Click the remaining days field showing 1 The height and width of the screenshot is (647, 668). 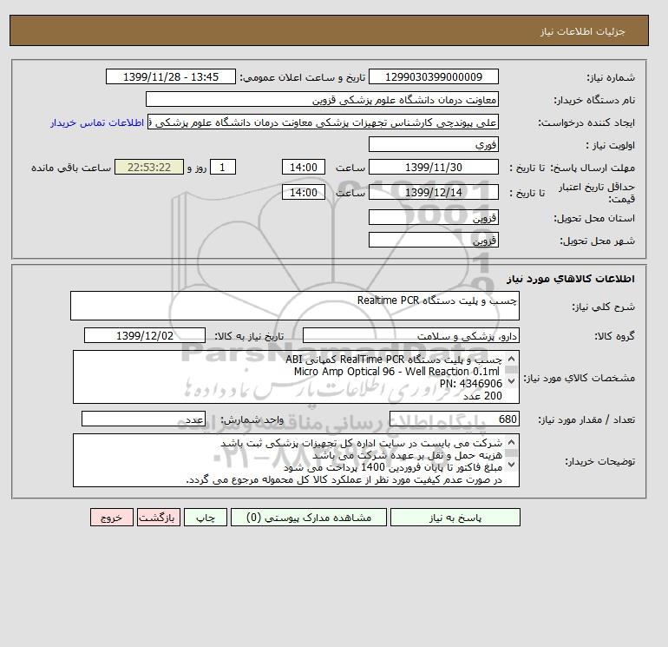point(222,168)
